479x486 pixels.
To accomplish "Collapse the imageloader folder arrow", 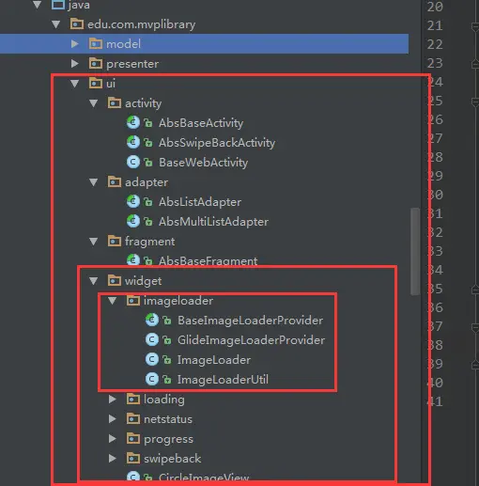I will coord(112,301).
